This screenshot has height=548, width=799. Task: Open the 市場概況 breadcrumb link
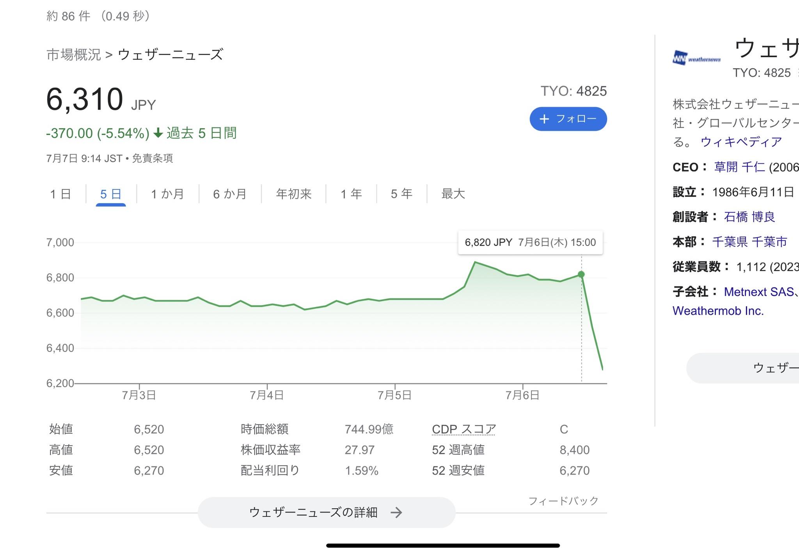(x=74, y=55)
